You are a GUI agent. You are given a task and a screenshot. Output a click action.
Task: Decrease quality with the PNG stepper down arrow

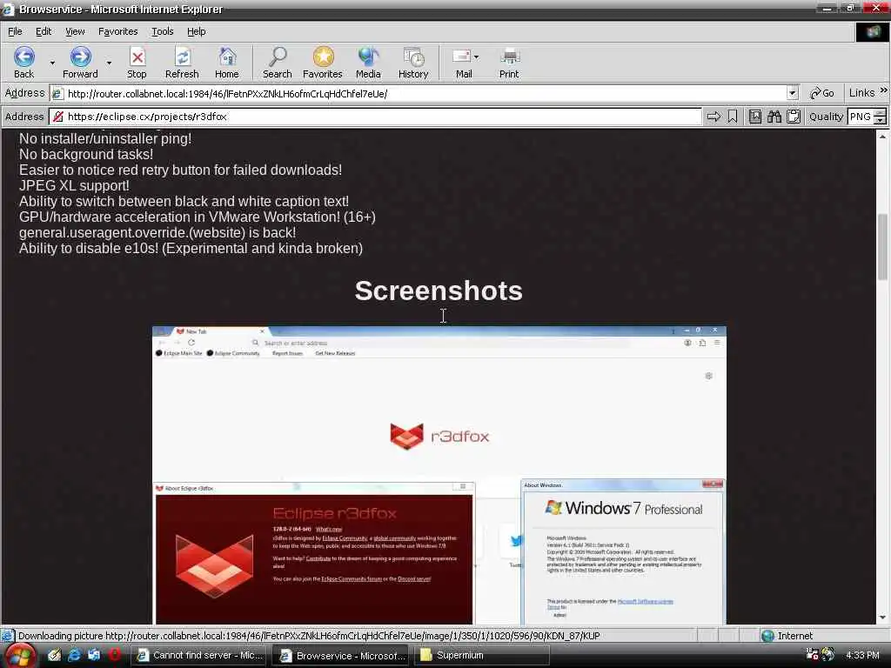pyautogui.click(x=881, y=120)
